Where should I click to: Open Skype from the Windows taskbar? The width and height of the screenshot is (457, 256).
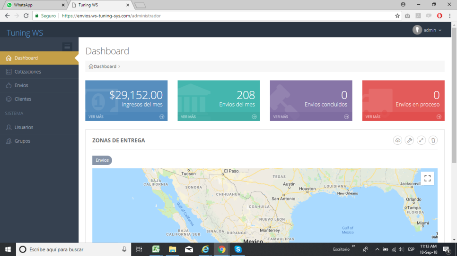(x=238, y=249)
